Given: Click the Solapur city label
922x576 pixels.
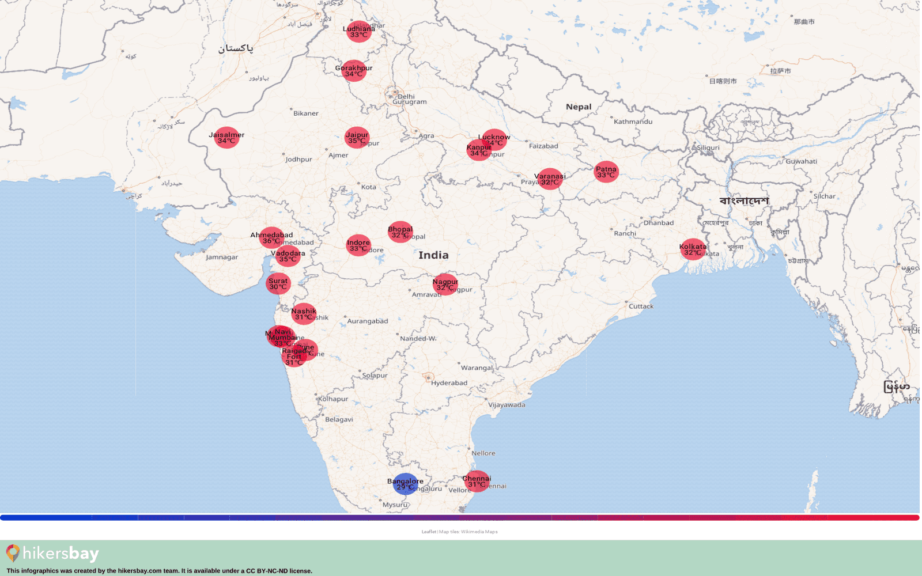Looking at the screenshot, I should pos(375,376).
